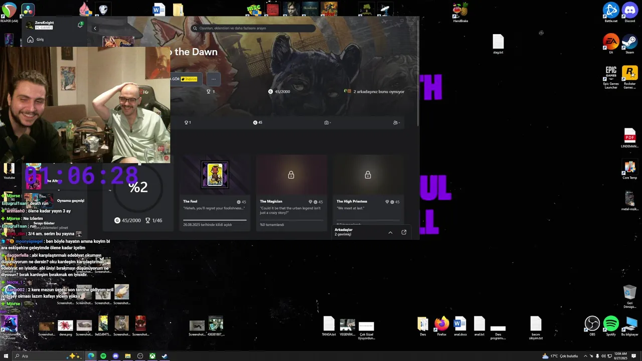Click the gamerscore 45 stat in the stats bar
This screenshot has height=361, width=642.
pos(258,122)
